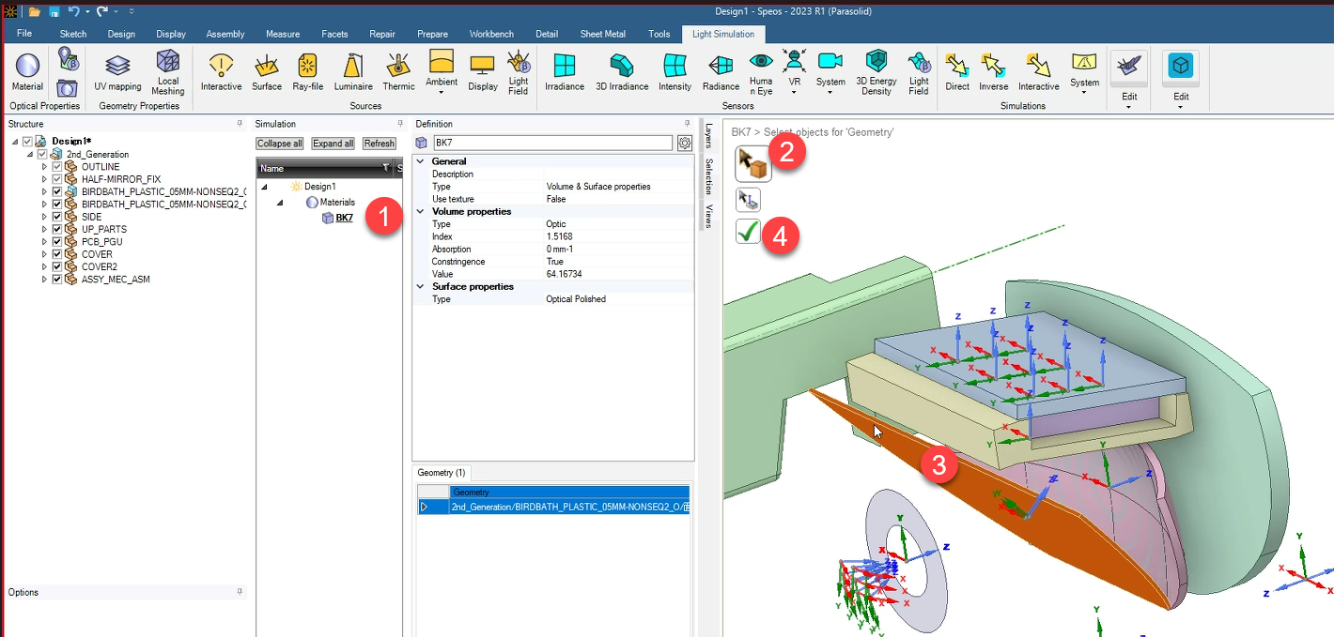Click the Thermic source icon

tap(398, 72)
